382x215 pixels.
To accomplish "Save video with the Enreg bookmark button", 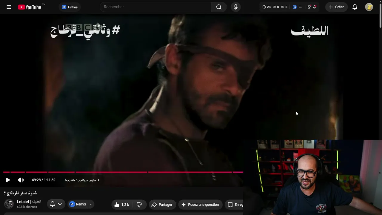I will (x=234, y=205).
